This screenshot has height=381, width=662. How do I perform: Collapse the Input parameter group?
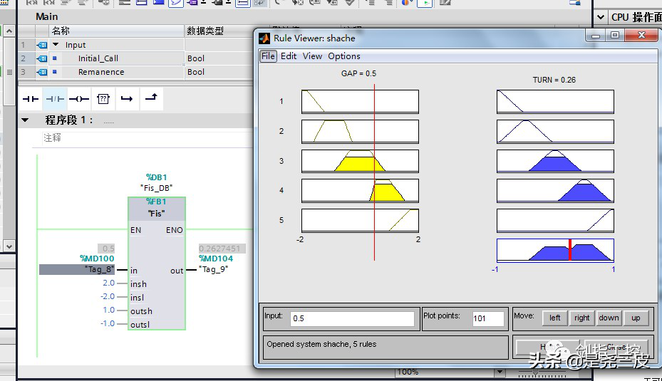click(x=56, y=45)
